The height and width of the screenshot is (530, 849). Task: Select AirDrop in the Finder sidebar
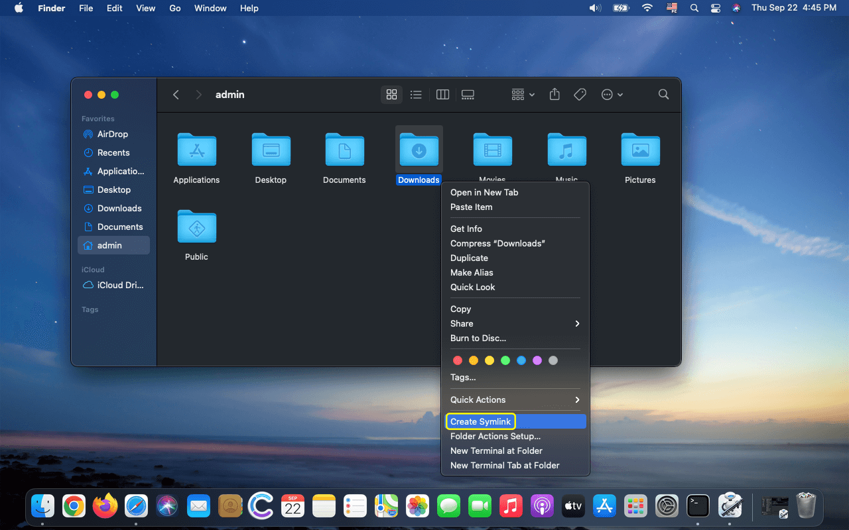(110, 134)
